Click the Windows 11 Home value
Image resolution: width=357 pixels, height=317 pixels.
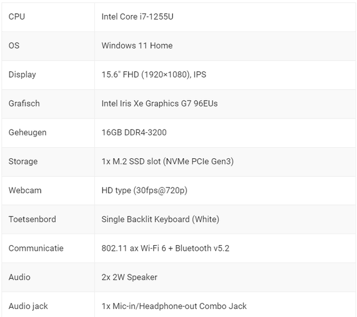pyautogui.click(x=137, y=45)
